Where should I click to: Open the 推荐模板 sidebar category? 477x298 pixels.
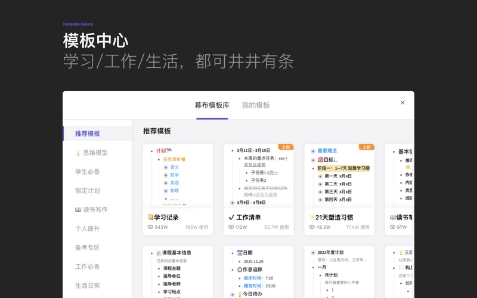[x=88, y=134]
